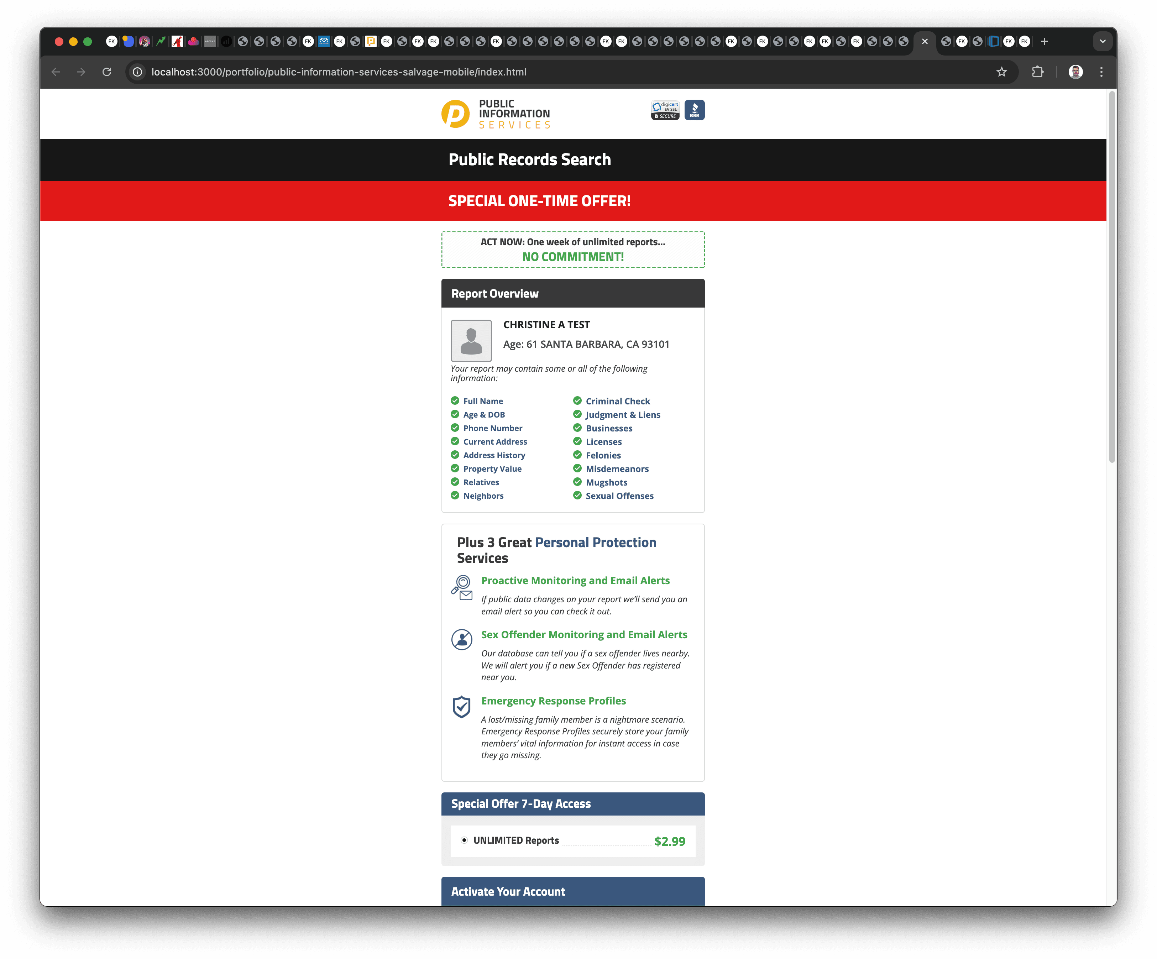Click the Proactive Monitoring magnifier-envelope icon
This screenshot has height=959, width=1157.
[462, 588]
